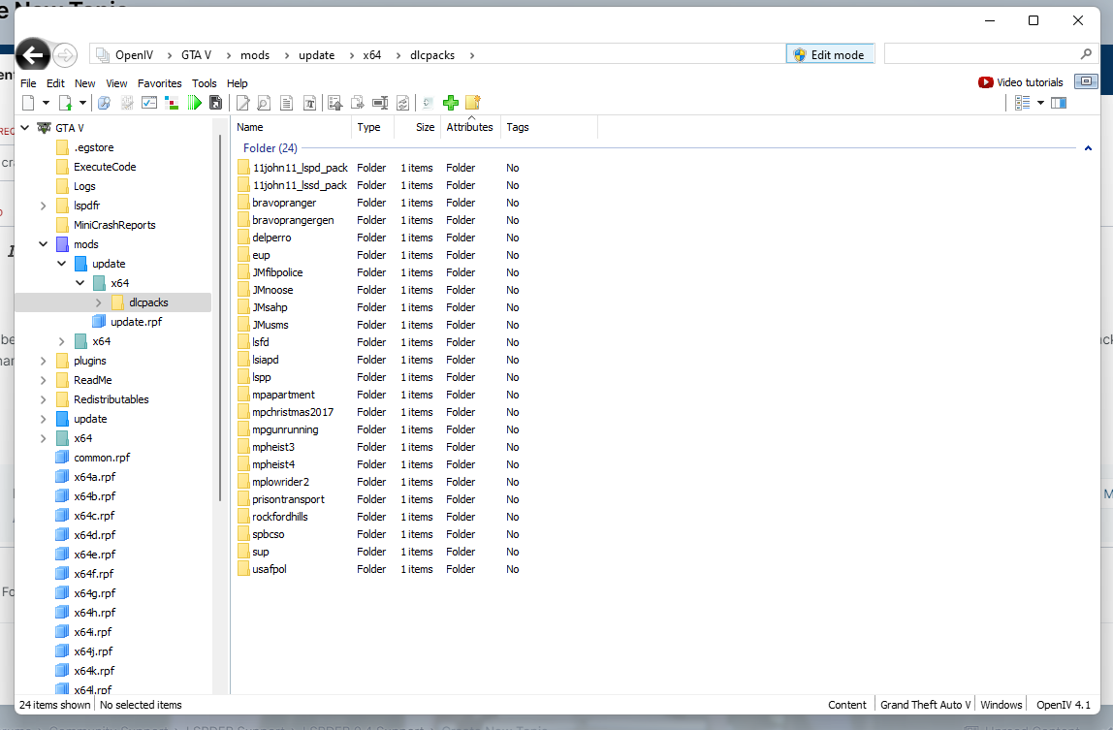Click the magnifier search icon in search box
Viewport: 1113px width, 730px height.
pyautogui.click(x=1086, y=55)
